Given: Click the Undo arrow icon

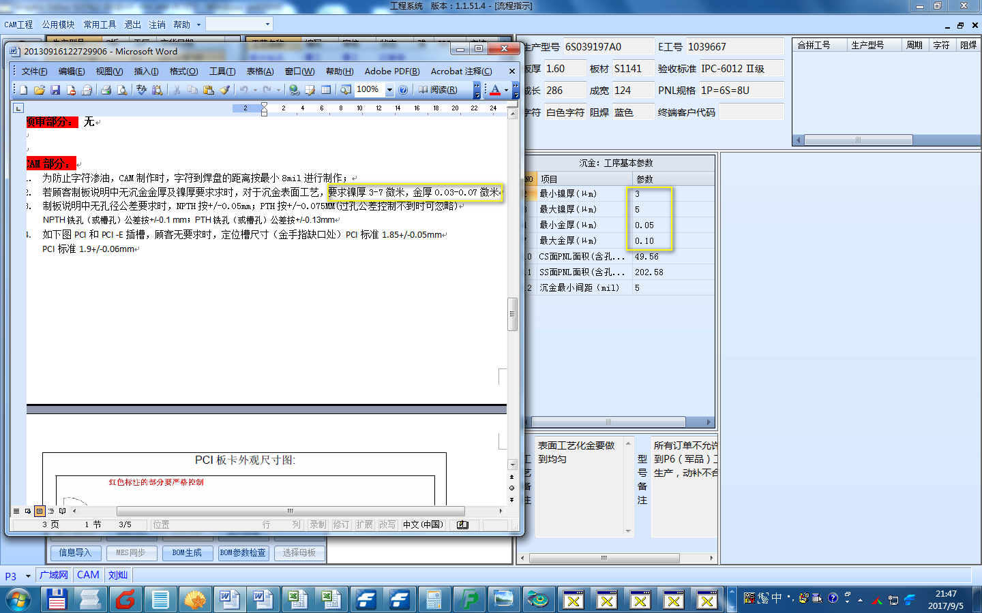Looking at the screenshot, I should point(243,90).
